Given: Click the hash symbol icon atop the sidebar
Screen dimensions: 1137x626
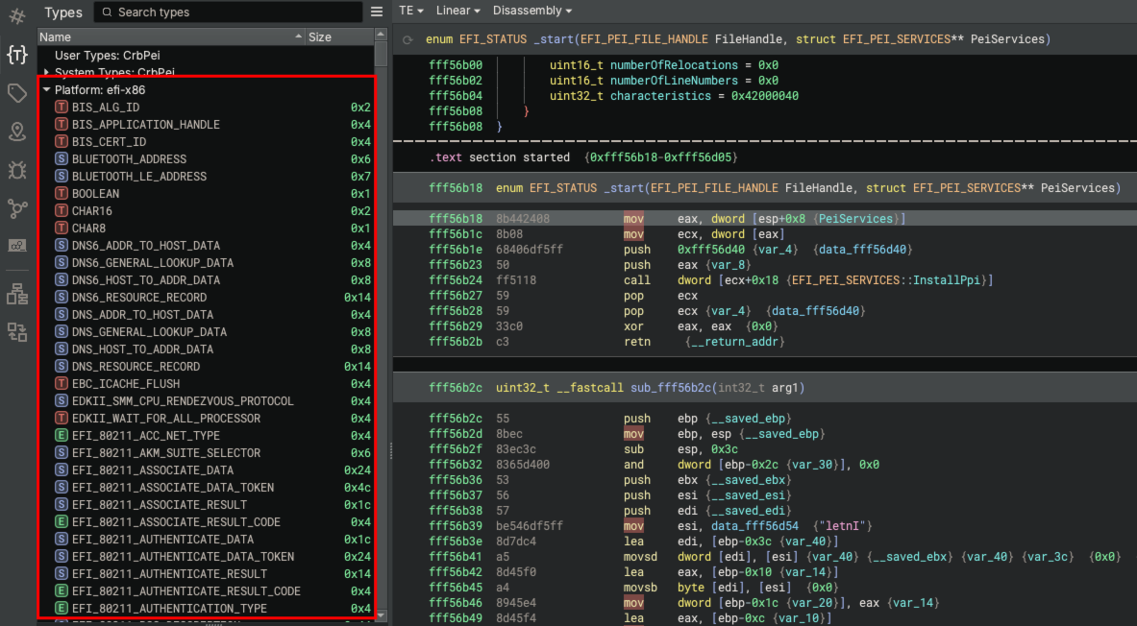Looking at the screenshot, I should coord(15,16).
